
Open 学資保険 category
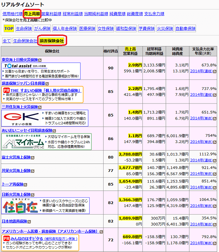(x=146, y=29)
